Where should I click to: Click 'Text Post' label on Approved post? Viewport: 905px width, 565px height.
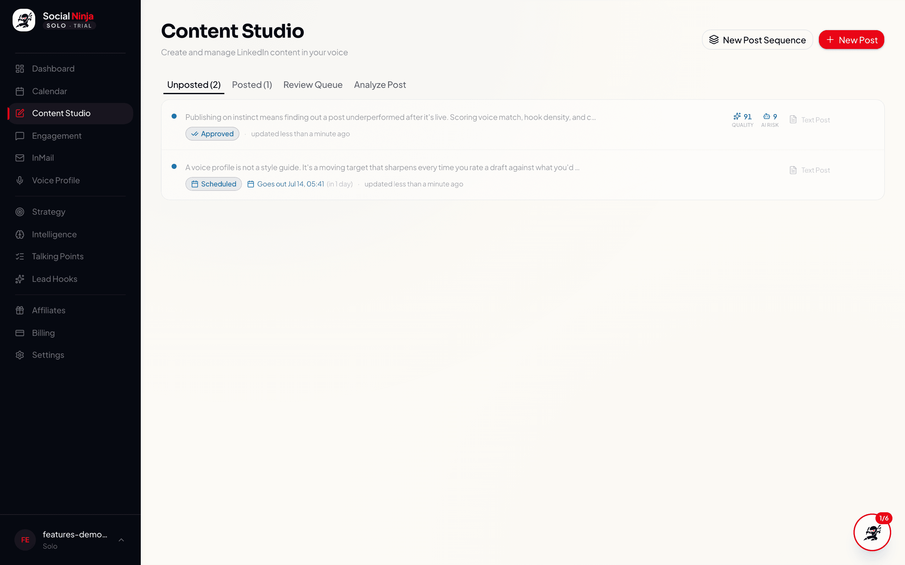point(815,120)
